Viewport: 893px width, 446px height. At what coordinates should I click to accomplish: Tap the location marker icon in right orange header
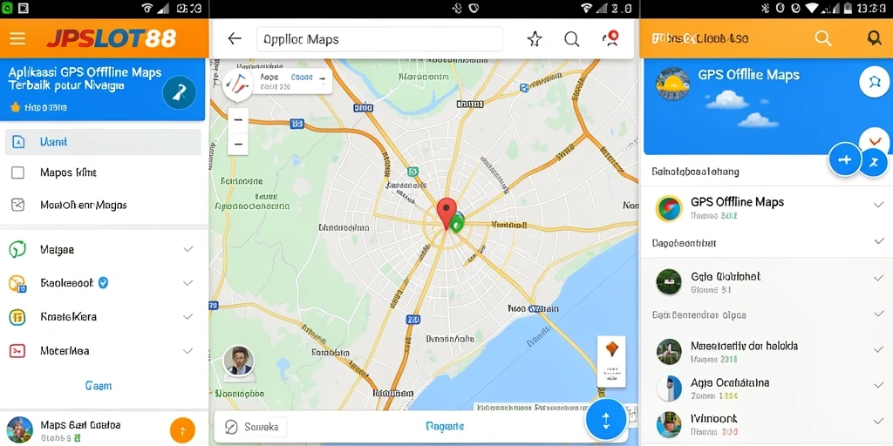(874, 38)
